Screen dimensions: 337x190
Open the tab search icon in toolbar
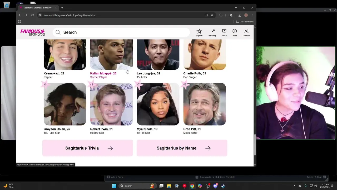230,15
